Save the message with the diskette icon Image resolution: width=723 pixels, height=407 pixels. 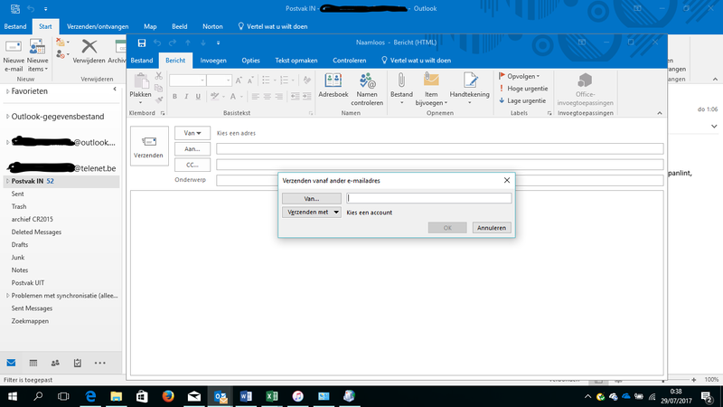pos(142,43)
